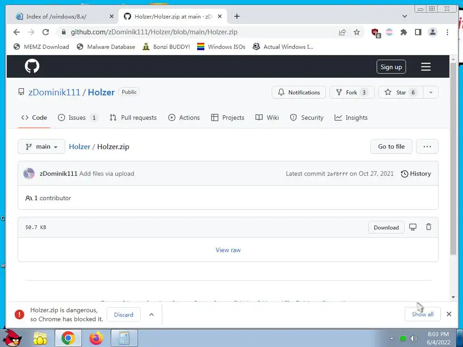Toggle the Chrome side panel icon

418,32
